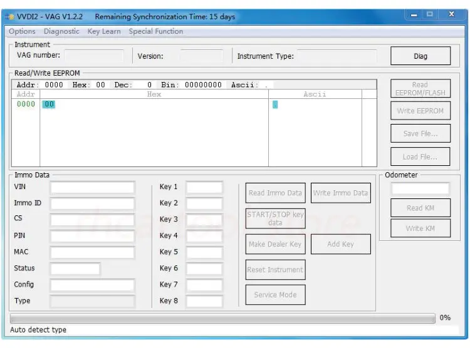Open the Options menu

coord(22,31)
